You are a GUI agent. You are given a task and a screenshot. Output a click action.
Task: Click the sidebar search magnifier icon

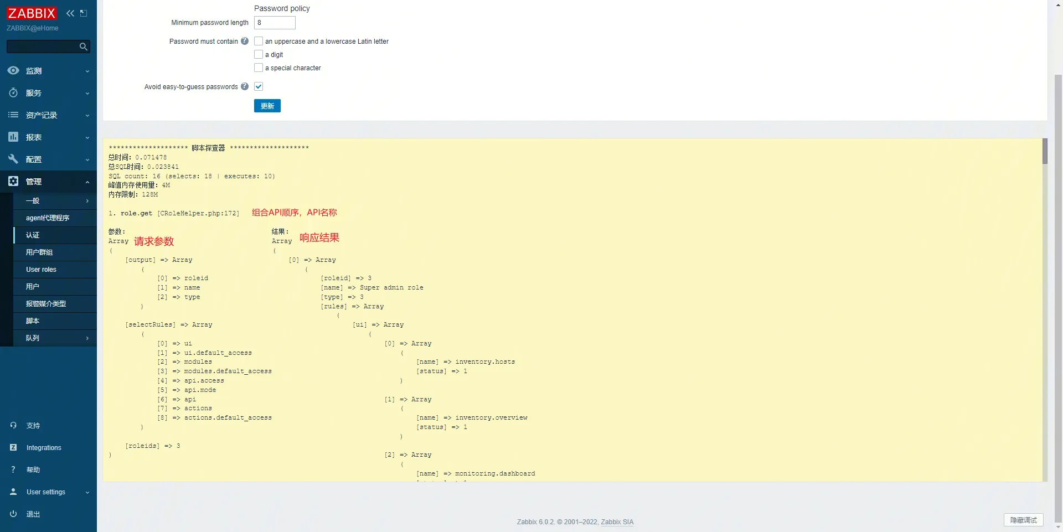click(83, 47)
